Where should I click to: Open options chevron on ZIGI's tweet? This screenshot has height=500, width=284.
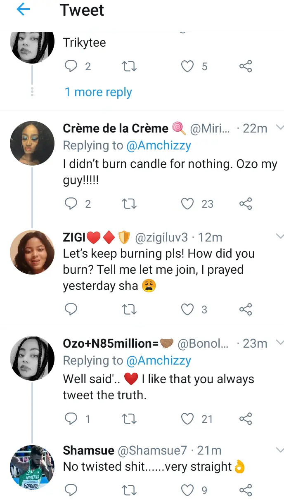279,237
